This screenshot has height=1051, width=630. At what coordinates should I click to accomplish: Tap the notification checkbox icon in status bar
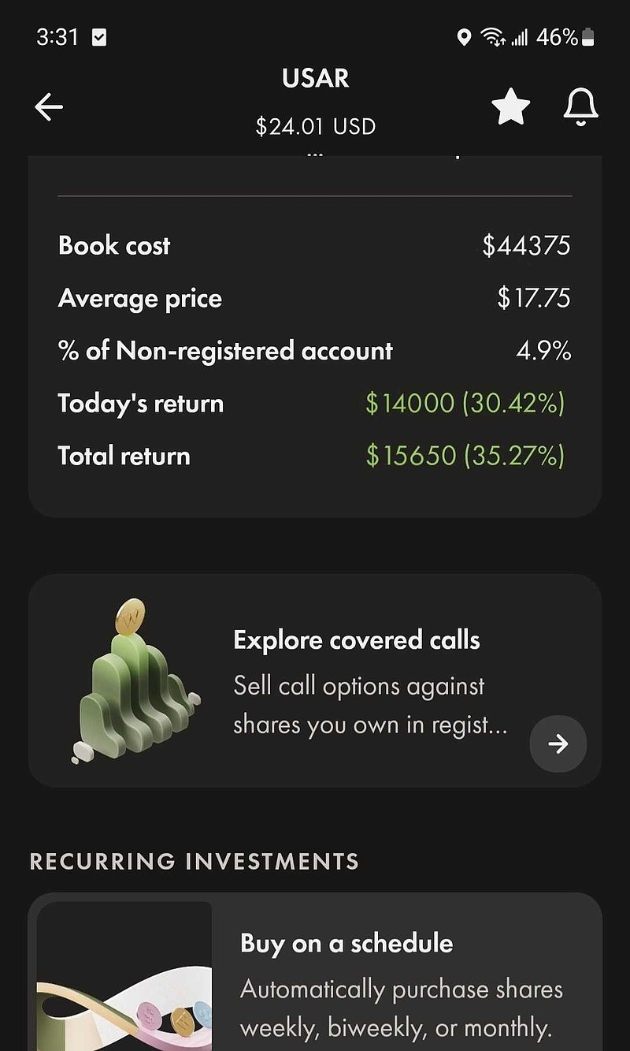[x=99, y=37]
